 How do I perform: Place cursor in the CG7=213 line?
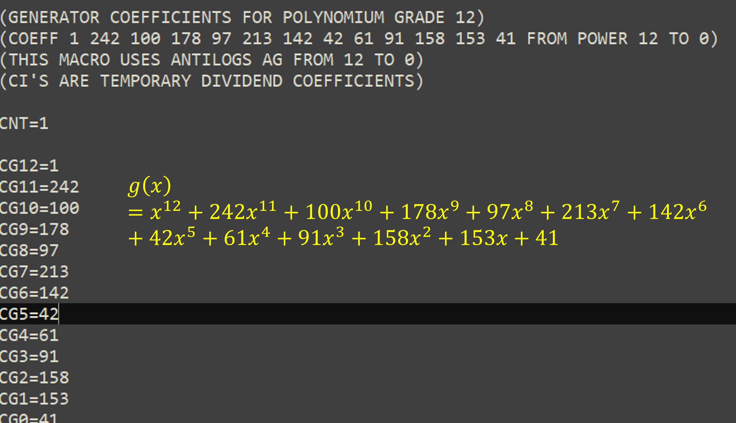[34, 272]
